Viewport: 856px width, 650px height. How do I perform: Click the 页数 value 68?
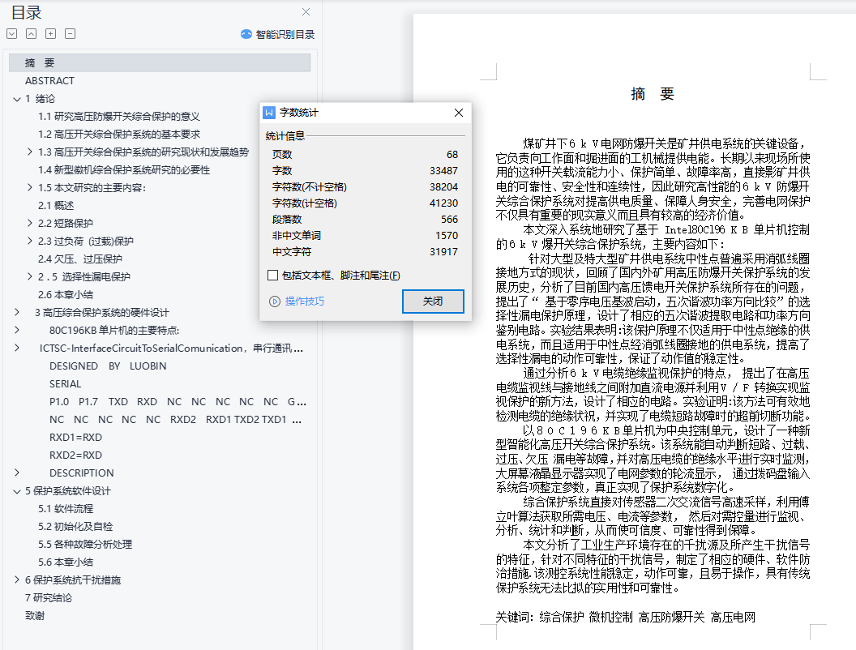452,155
